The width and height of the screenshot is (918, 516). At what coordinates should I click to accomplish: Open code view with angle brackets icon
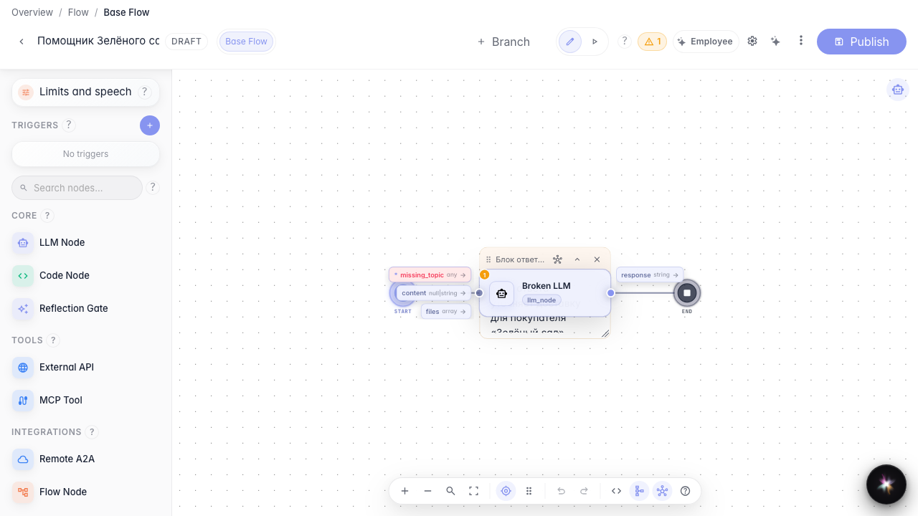point(616,491)
